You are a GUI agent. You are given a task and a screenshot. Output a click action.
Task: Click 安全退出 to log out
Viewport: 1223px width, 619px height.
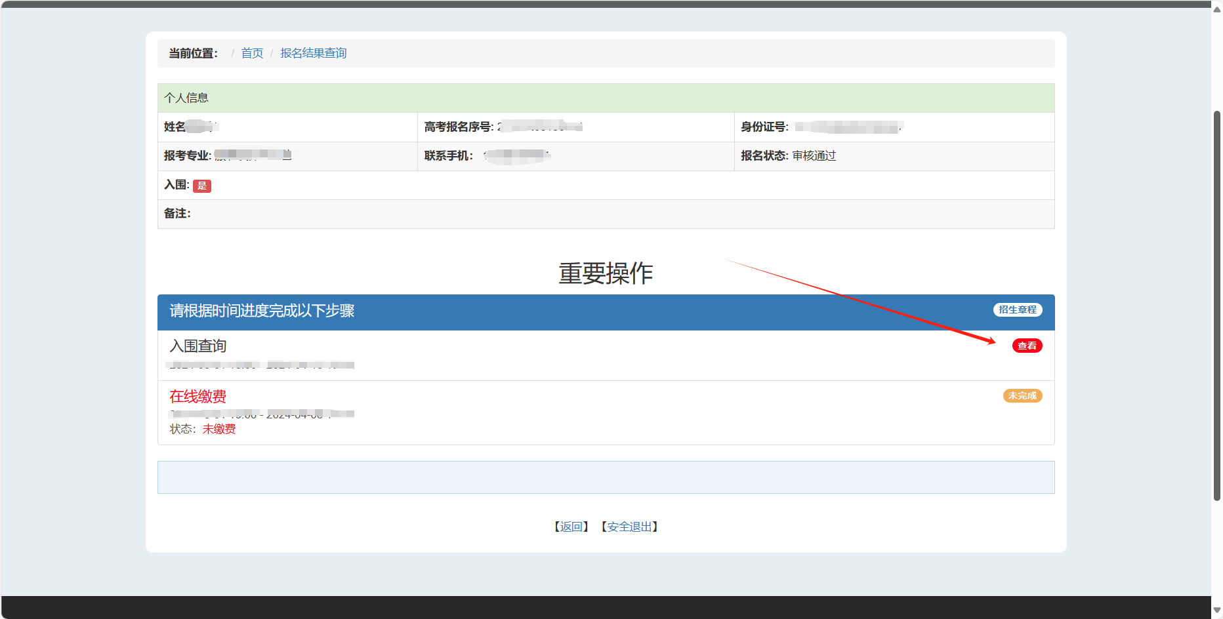(x=629, y=527)
